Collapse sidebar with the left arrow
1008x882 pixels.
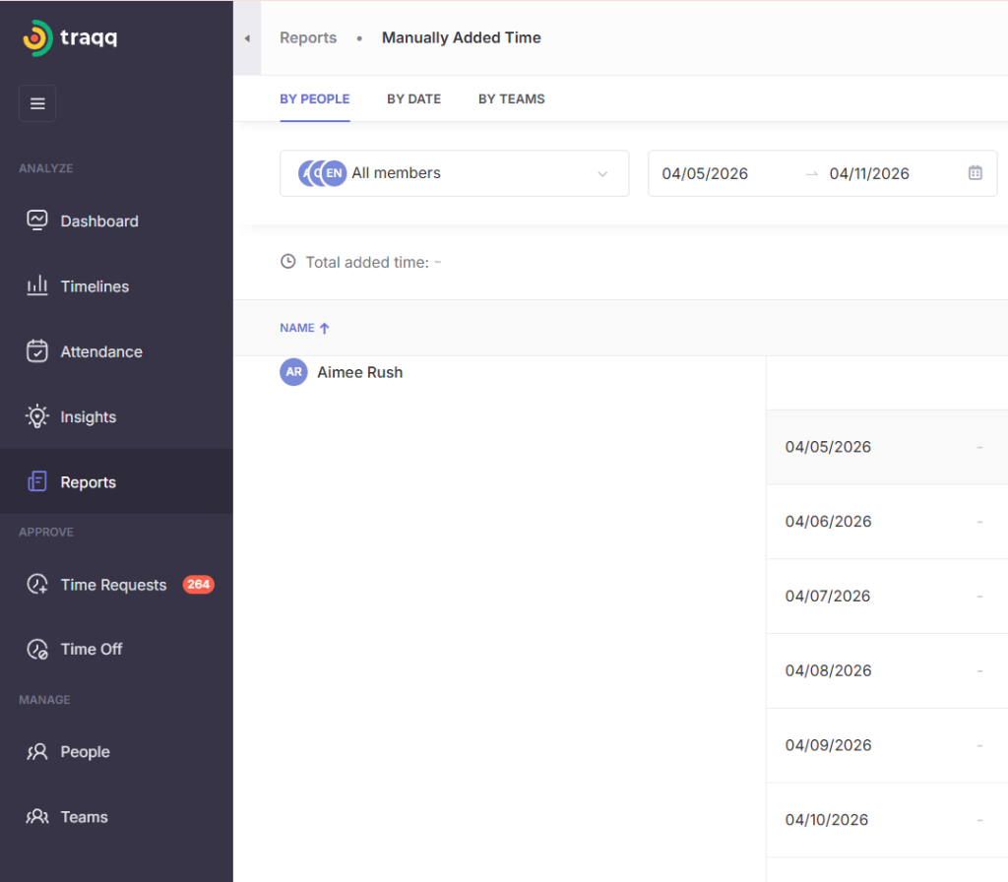click(247, 38)
